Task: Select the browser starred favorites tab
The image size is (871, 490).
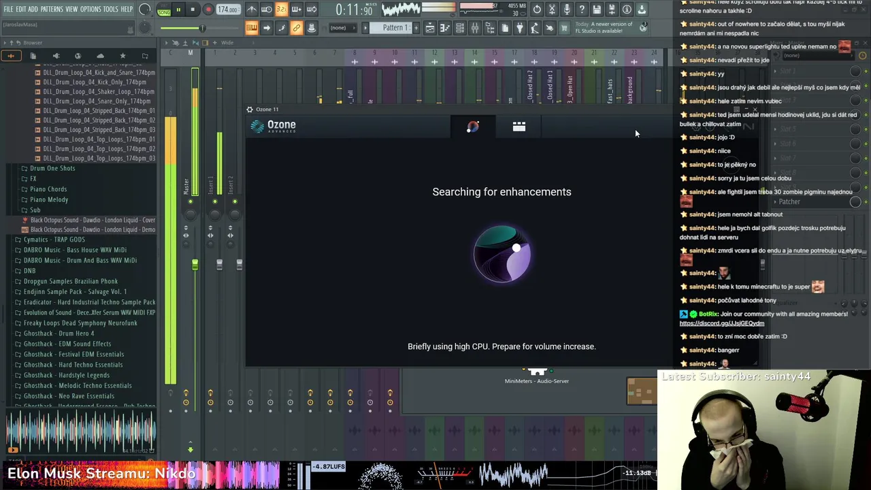Action: point(122,56)
